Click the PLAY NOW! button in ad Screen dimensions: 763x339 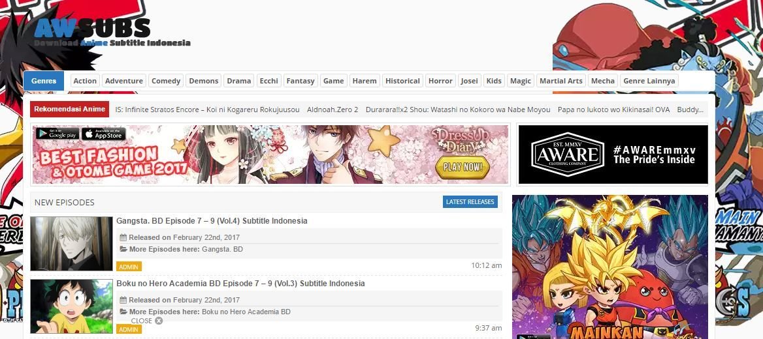[x=463, y=168]
